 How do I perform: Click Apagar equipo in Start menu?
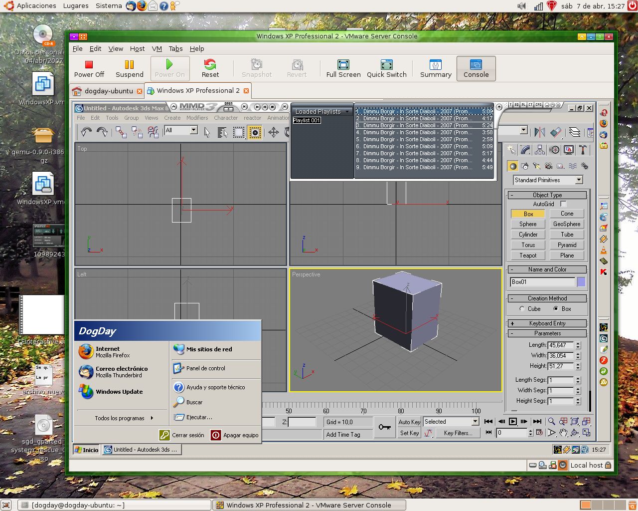[235, 435]
